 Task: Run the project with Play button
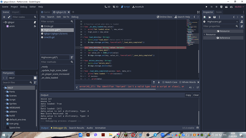point(206,7)
